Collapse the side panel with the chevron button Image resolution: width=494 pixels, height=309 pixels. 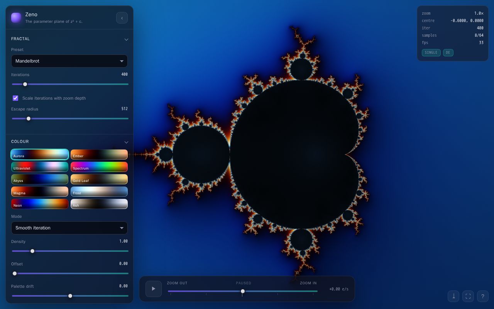pos(122,18)
